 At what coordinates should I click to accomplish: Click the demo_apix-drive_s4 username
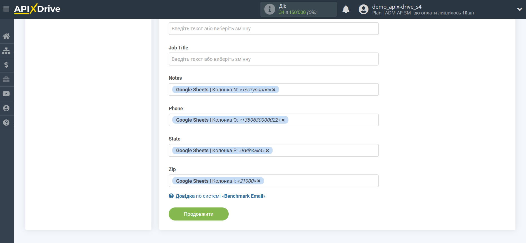397,7
